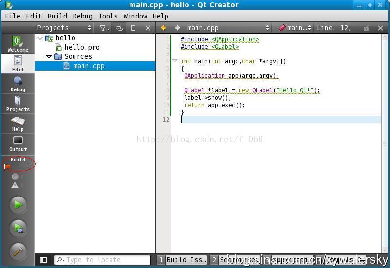
Task: Split the Projects side pane
Action: (133, 28)
